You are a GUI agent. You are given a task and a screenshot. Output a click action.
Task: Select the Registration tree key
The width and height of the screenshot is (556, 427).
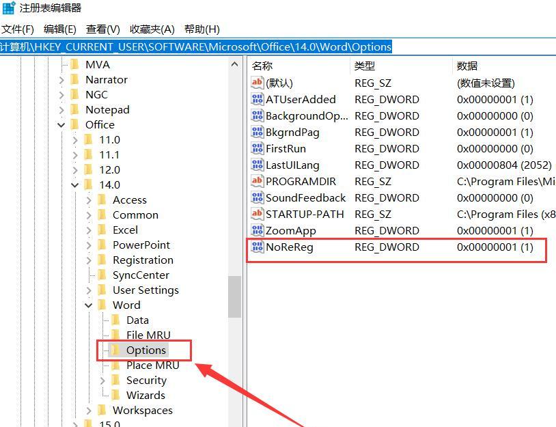143,260
